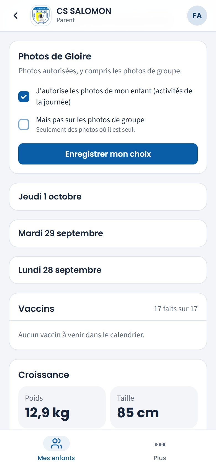Uncheck the photo authorization checkbox
This screenshot has height=469, width=216.
24,97
